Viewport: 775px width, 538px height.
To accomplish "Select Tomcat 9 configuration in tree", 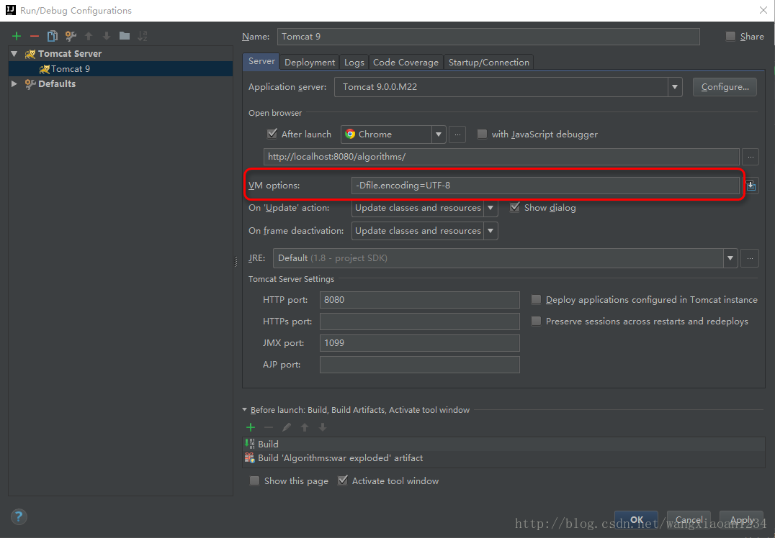I will click(x=120, y=68).
